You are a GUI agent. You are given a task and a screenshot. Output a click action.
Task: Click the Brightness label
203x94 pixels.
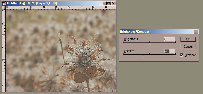coord(131,39)
